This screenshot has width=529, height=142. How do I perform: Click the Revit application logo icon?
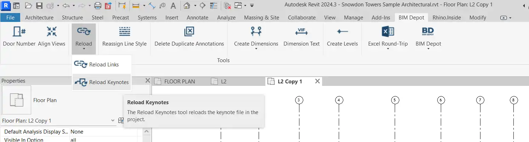[6, 5]
